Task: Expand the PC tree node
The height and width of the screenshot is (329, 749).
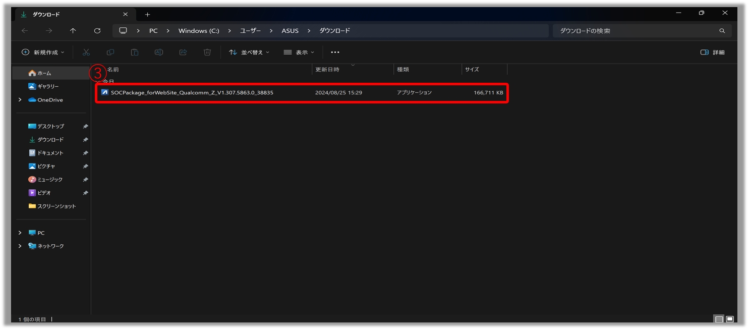Action: tap(20, 233)
